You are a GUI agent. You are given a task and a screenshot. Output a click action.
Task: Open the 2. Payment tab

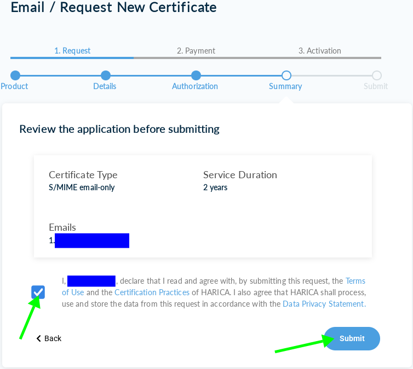coord(196,51)
